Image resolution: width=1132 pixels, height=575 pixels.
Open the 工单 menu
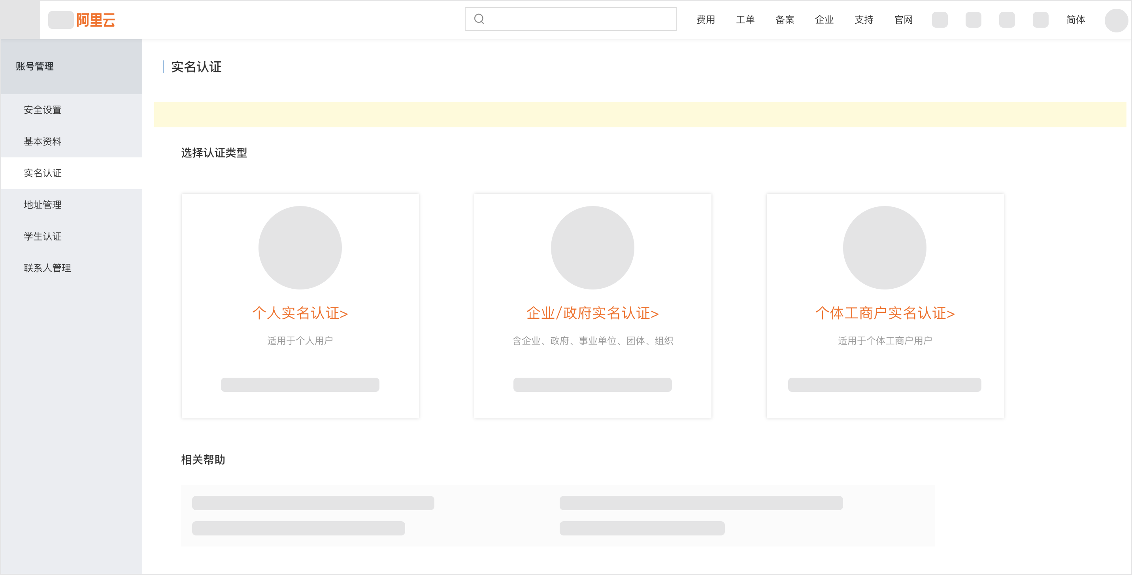click(745, 20)
